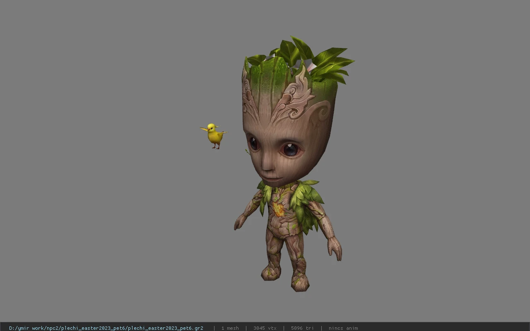Click the "3045 vtx" vertex count

265,328
